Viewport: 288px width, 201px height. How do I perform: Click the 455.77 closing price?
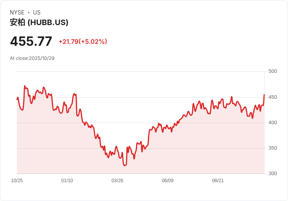point(31,41)
